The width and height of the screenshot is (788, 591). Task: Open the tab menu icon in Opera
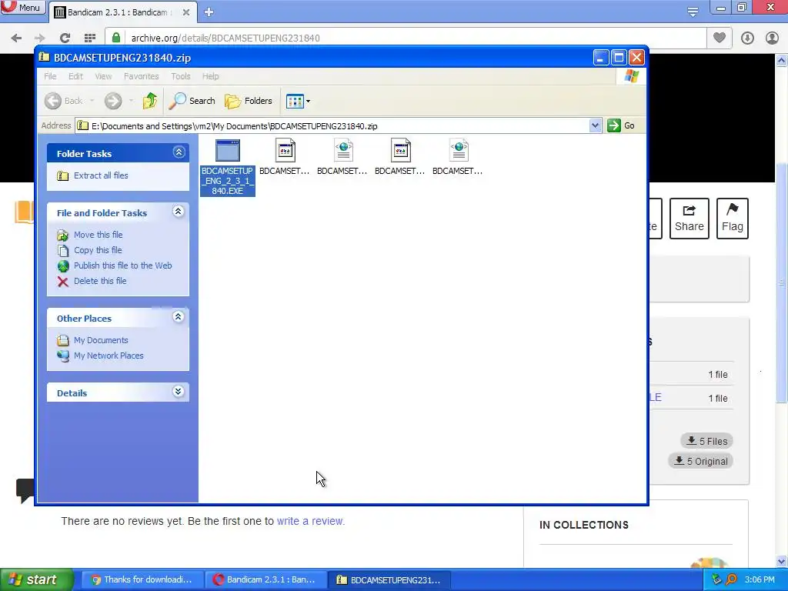pyautogui.click(x=693, y=12)
